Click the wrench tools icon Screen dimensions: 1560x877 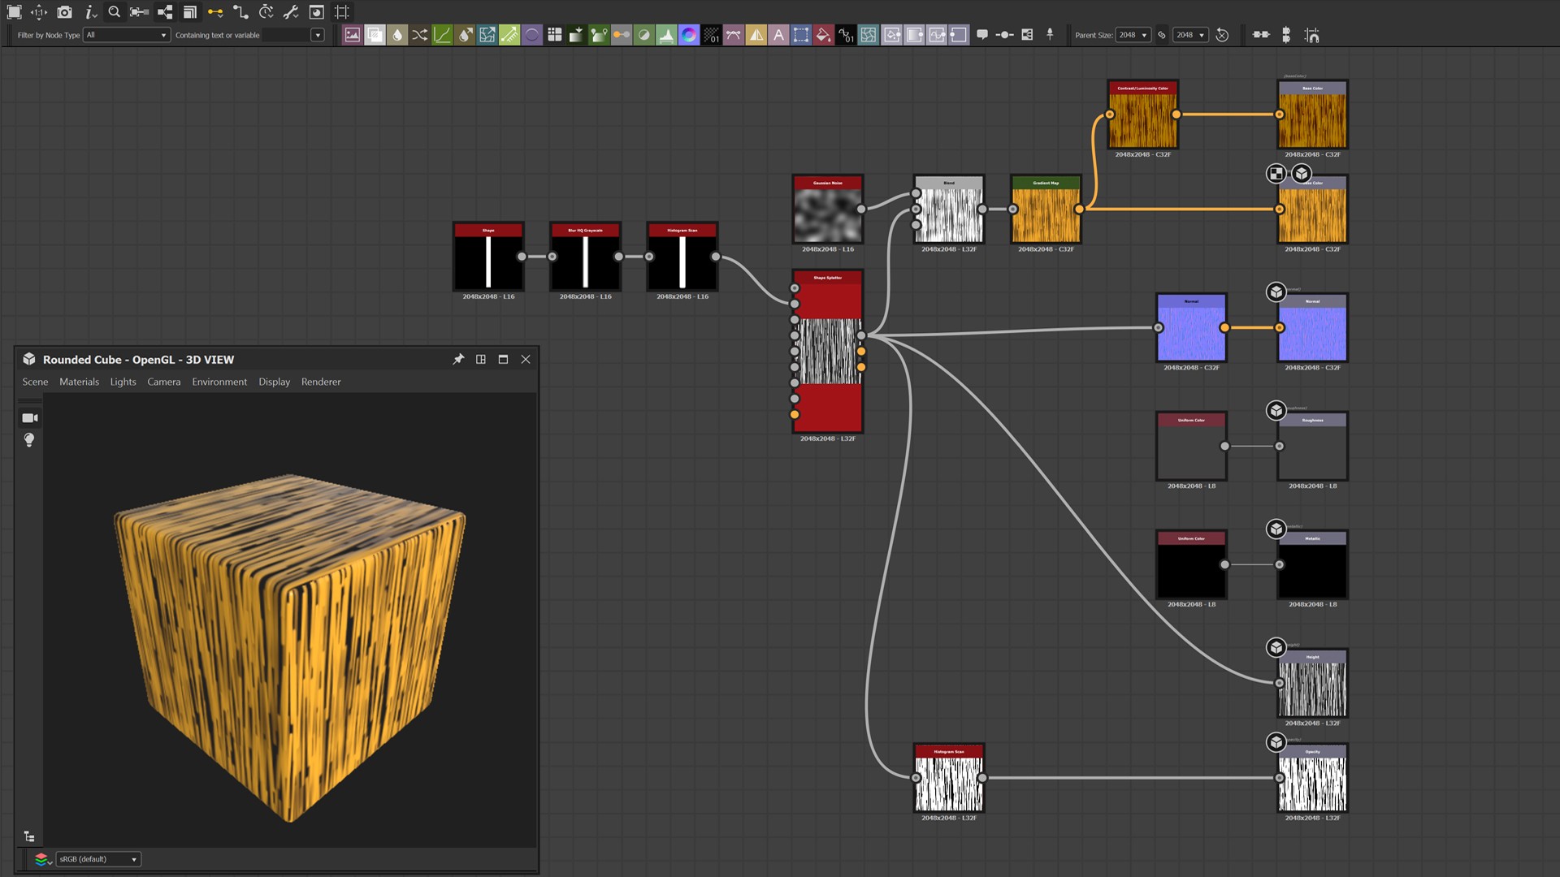tap(291, 12)
